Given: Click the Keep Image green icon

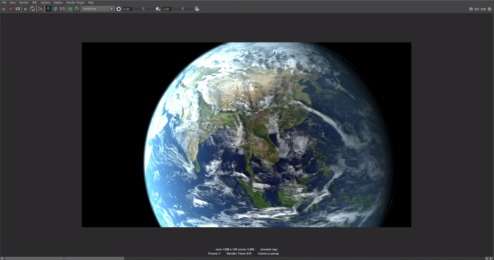Looking at the screenshot, I should pos(70,9).
